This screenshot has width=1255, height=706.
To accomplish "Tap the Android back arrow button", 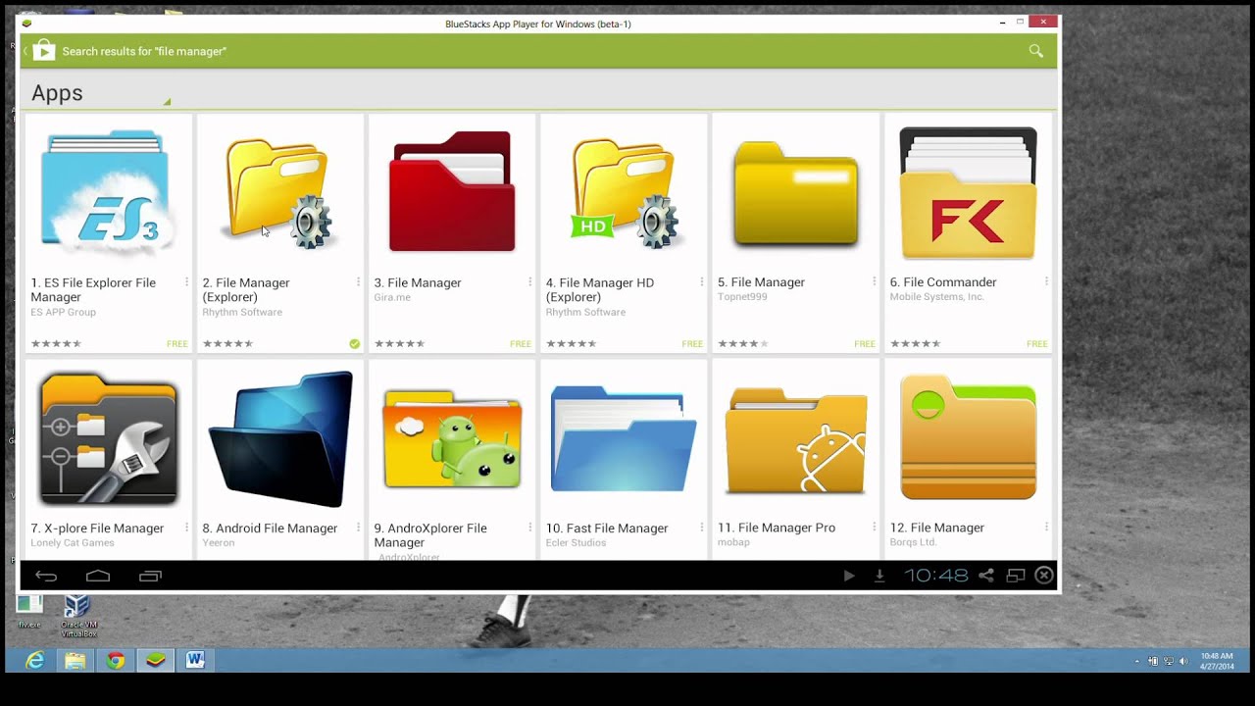I will [x=46, y=576].
